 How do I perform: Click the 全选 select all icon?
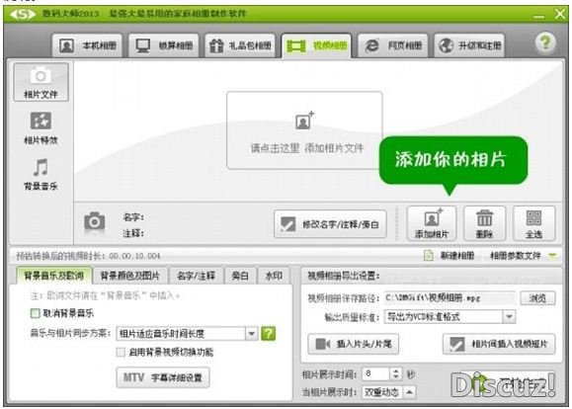coord(534,223)
